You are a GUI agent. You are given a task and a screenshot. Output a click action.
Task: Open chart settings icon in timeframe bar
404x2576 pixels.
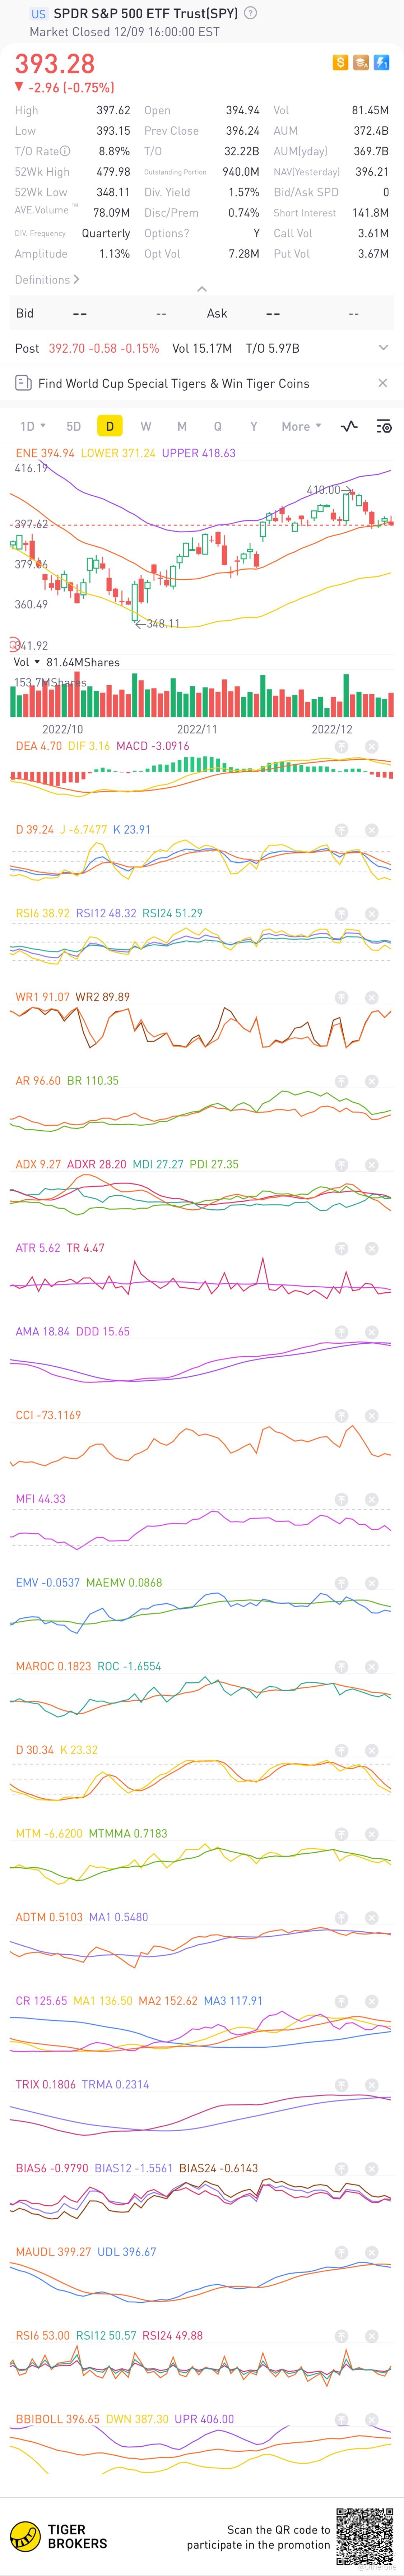point(383,426)
